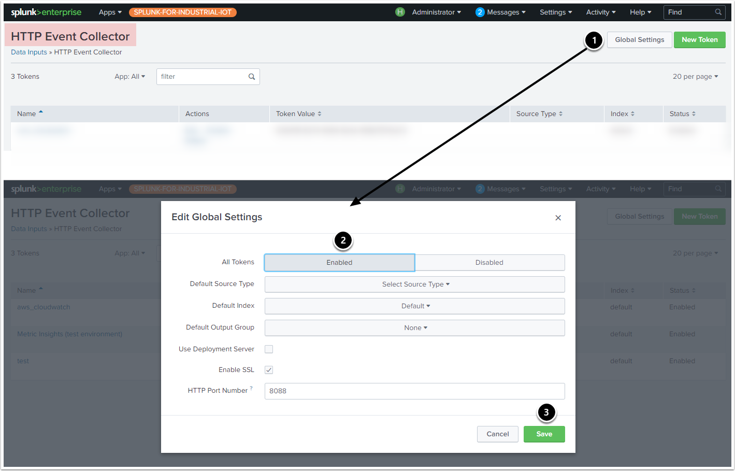Open the aws_cloudwatch token behind the dialog

point(44,307)
